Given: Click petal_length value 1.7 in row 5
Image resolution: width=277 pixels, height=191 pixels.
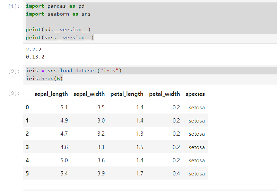Looking at the screenshot, I should [140, 174].
